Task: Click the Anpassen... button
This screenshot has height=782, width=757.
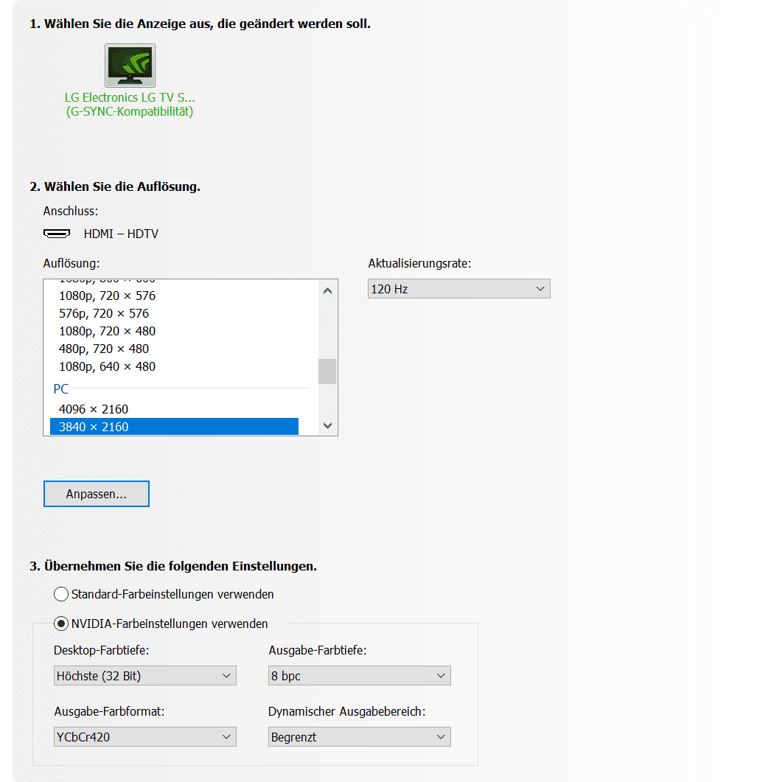Action: [x=97, y=494]
